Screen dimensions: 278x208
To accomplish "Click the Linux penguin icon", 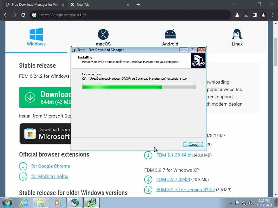I will (x=237, y=34).
